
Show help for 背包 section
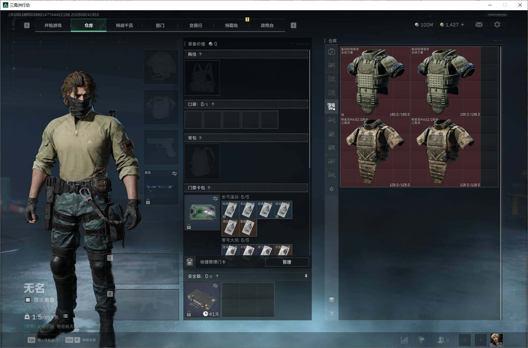[x=200, y=138]
